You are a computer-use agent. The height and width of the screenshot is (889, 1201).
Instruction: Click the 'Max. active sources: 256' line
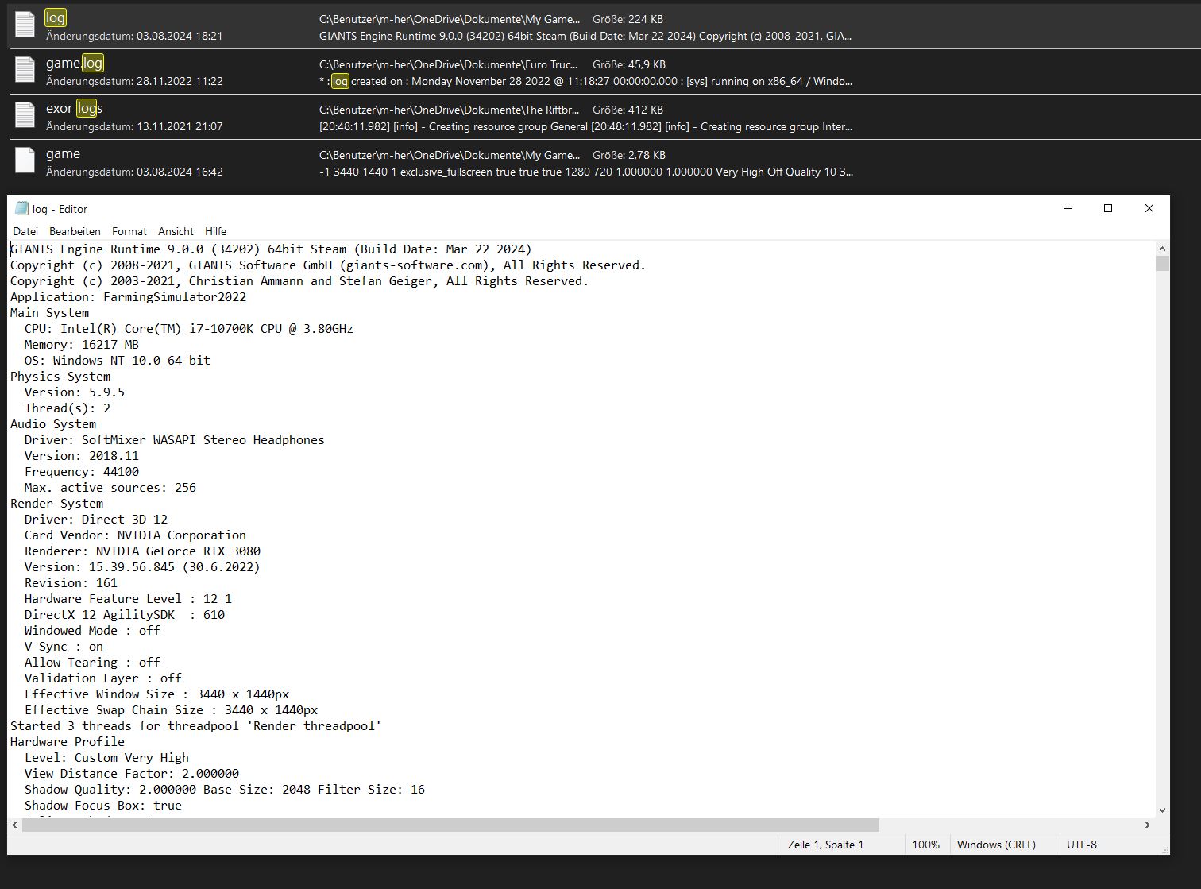pos(110,487)
